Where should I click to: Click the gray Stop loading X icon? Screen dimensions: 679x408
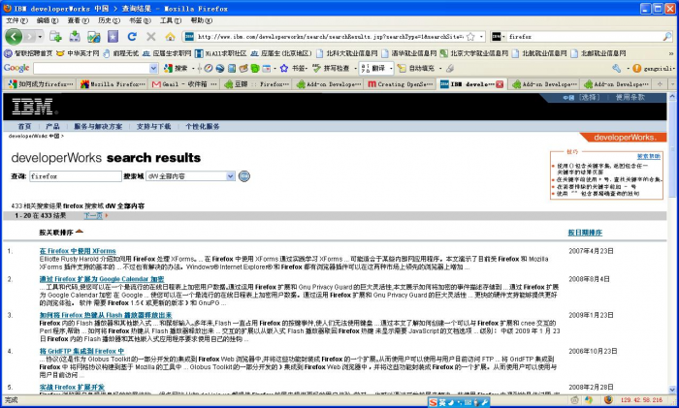pyautogui.click(x=151, y=37)
